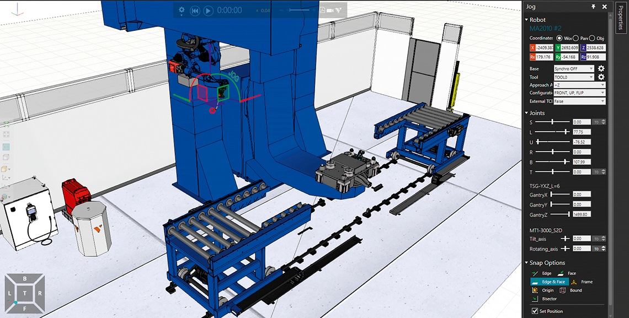Reset simulation with the rewind button
The height and width of the screenshot is (318, 629).
(x=195, y=10)
